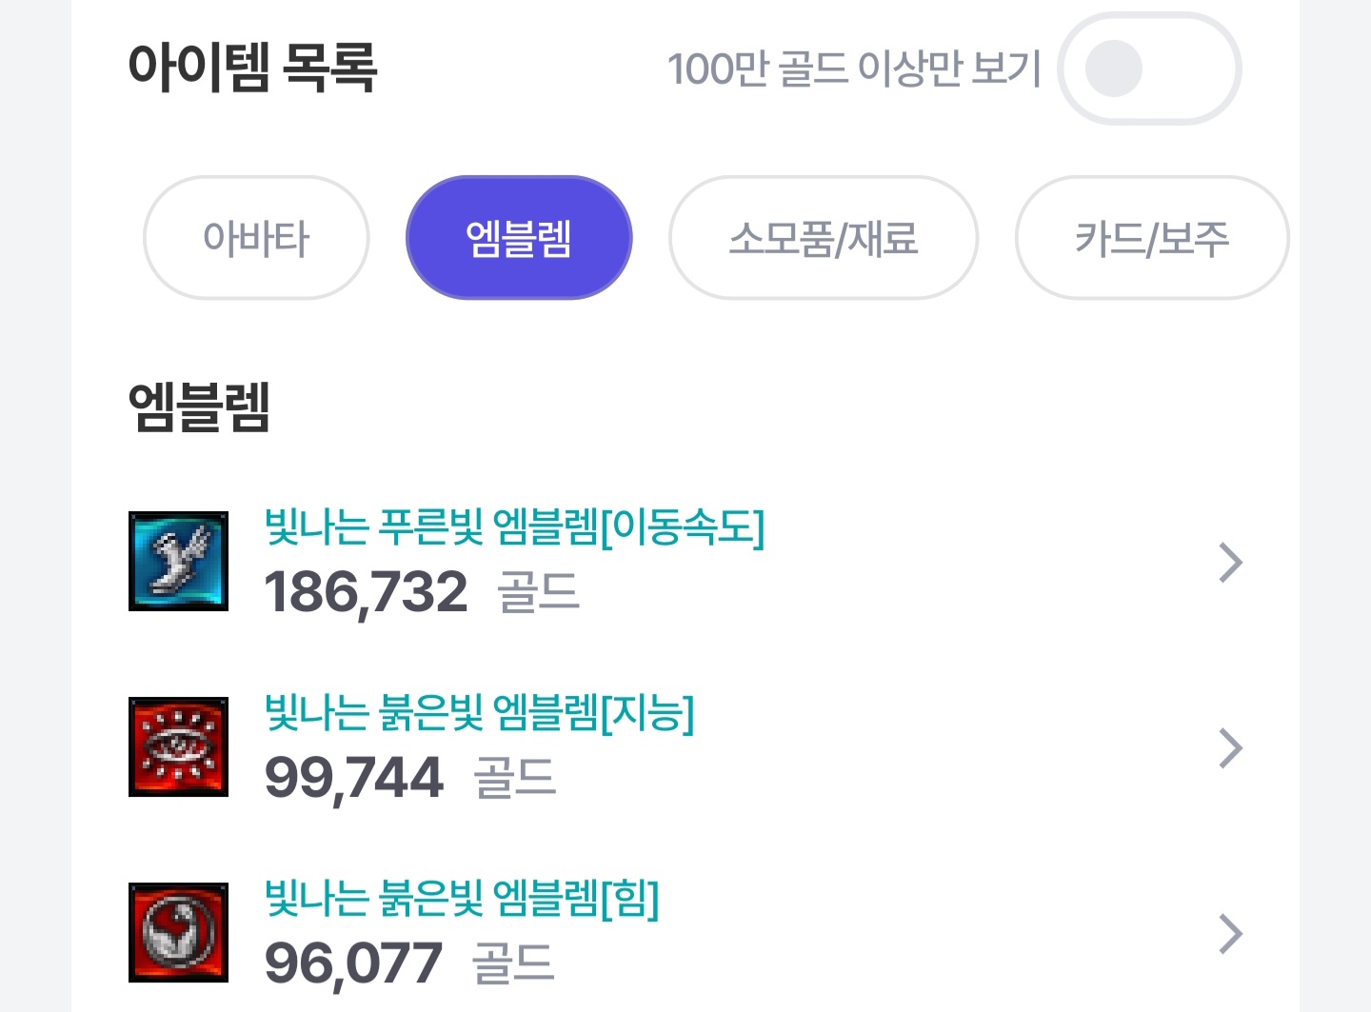Click the 아이템 목록 heading
Image resolution: width=1371 pixels, height=1012 pixels.
pos(253,67)
